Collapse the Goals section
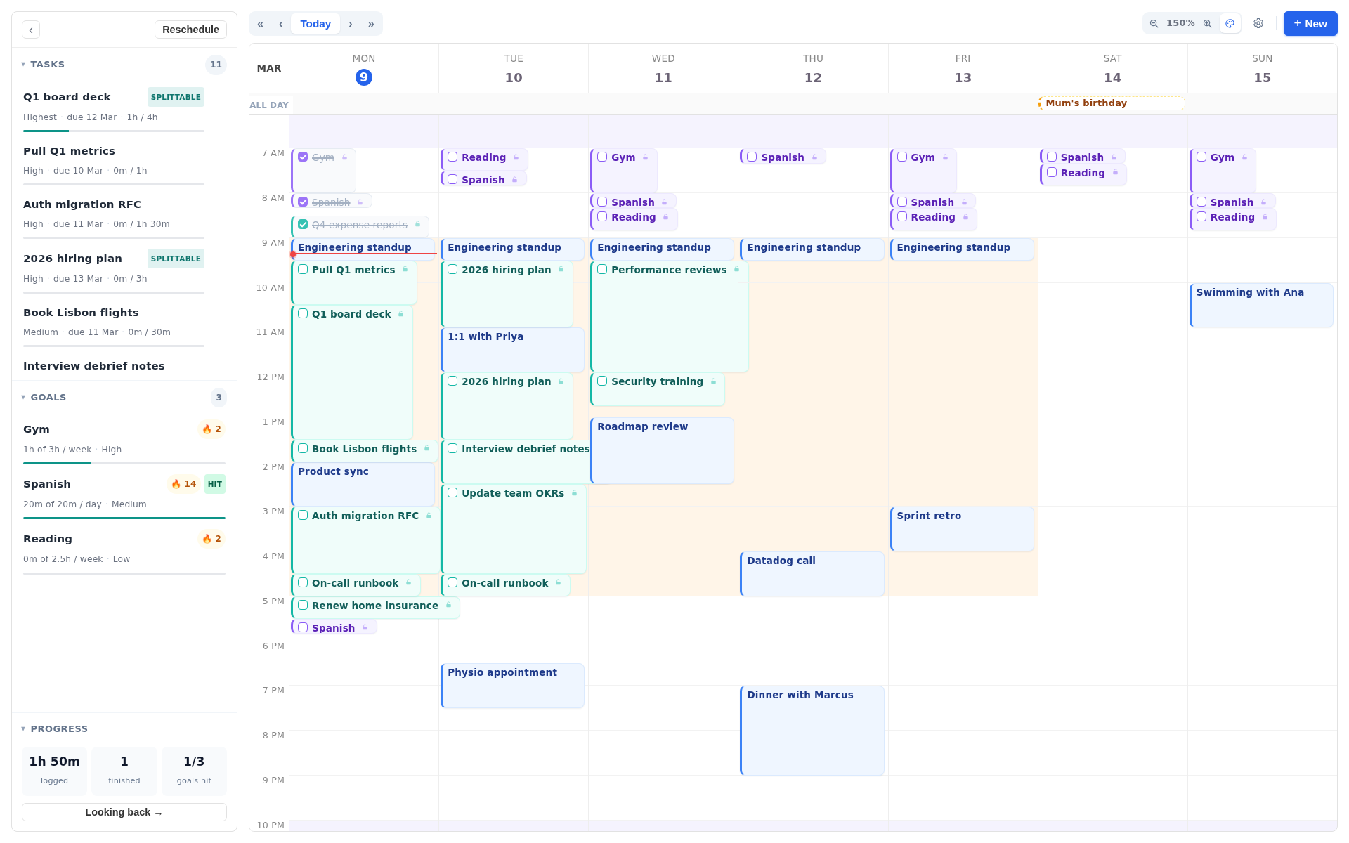The image size is (1349, 843). pos(44,397)
